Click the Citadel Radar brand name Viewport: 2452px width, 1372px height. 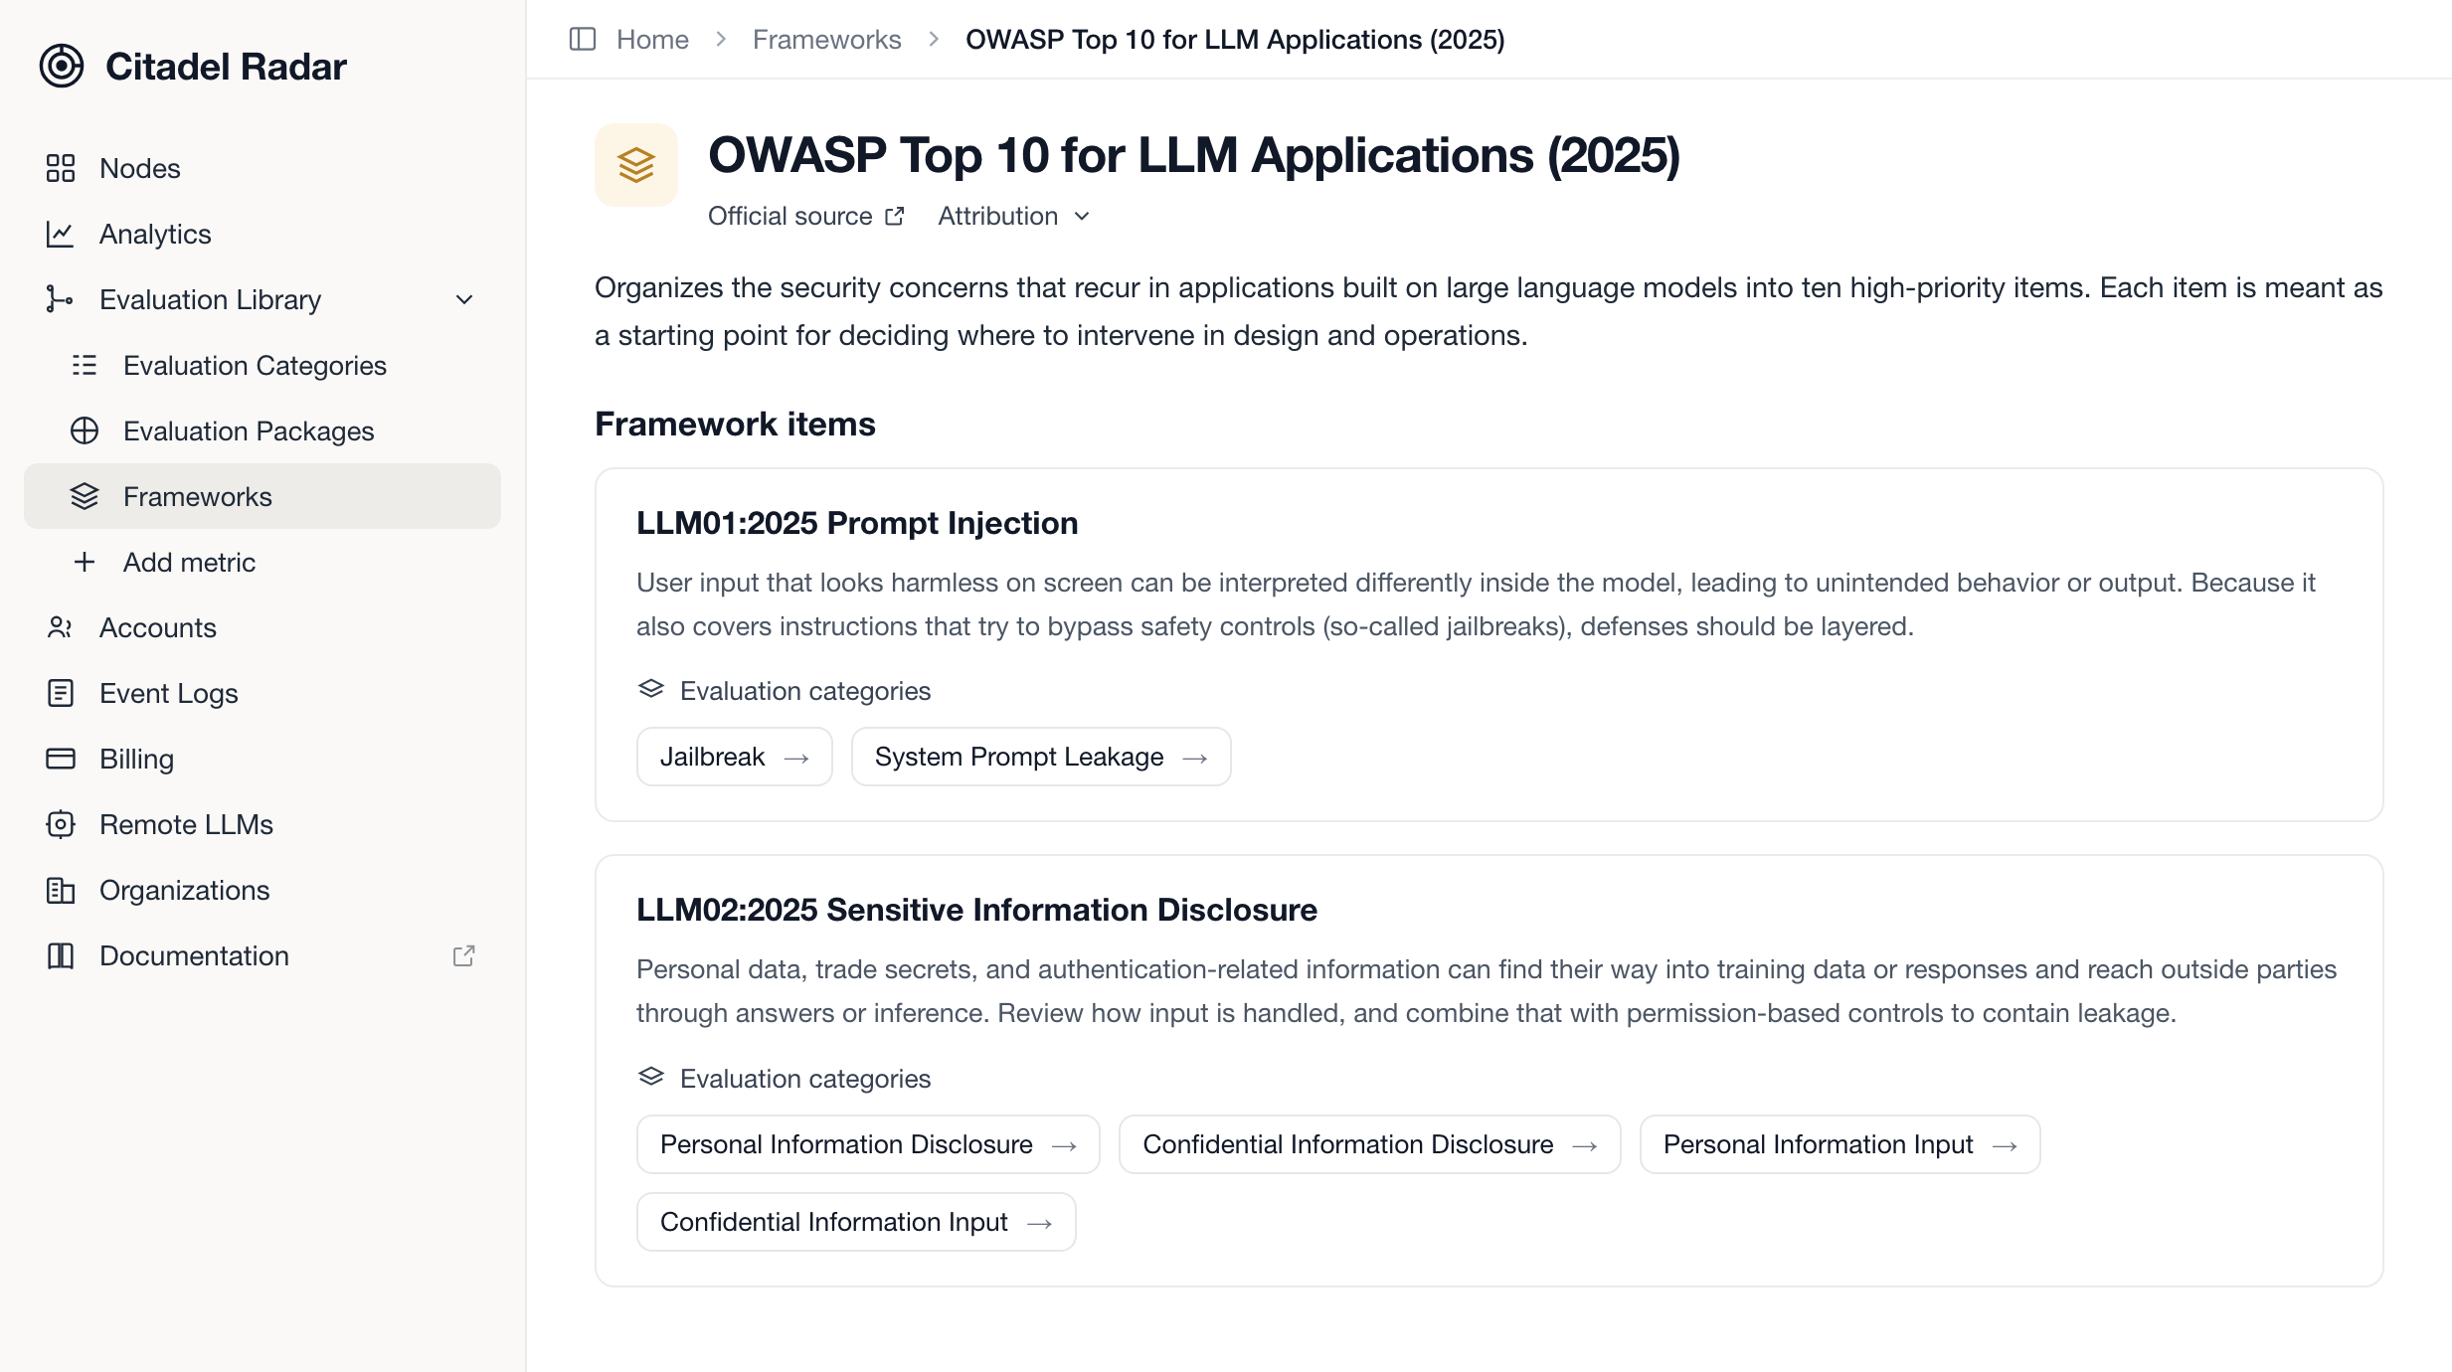[x=226, y=66]
